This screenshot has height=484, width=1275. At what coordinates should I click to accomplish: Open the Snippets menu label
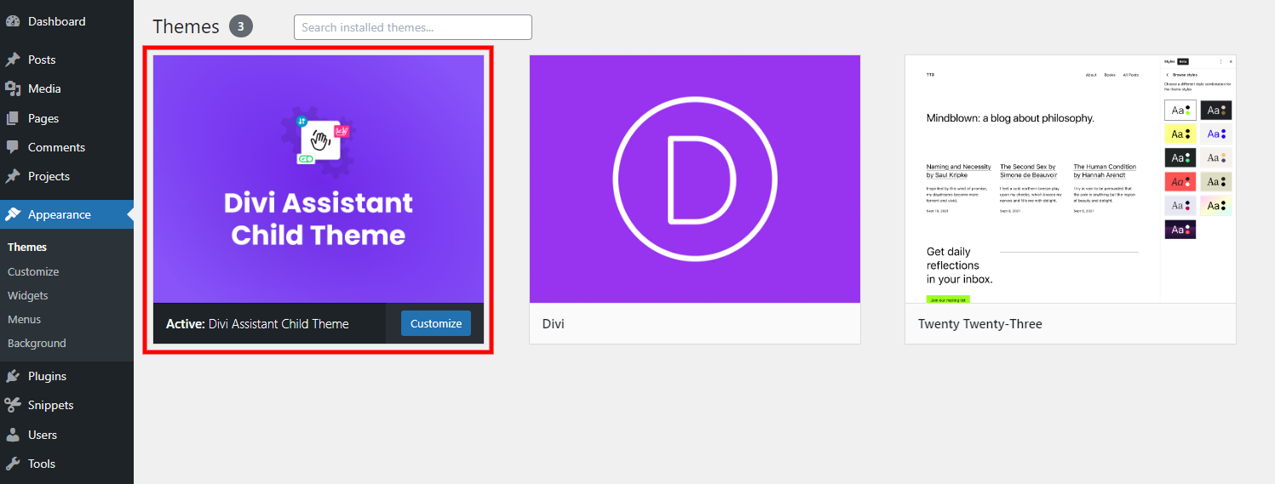[51, 405]
